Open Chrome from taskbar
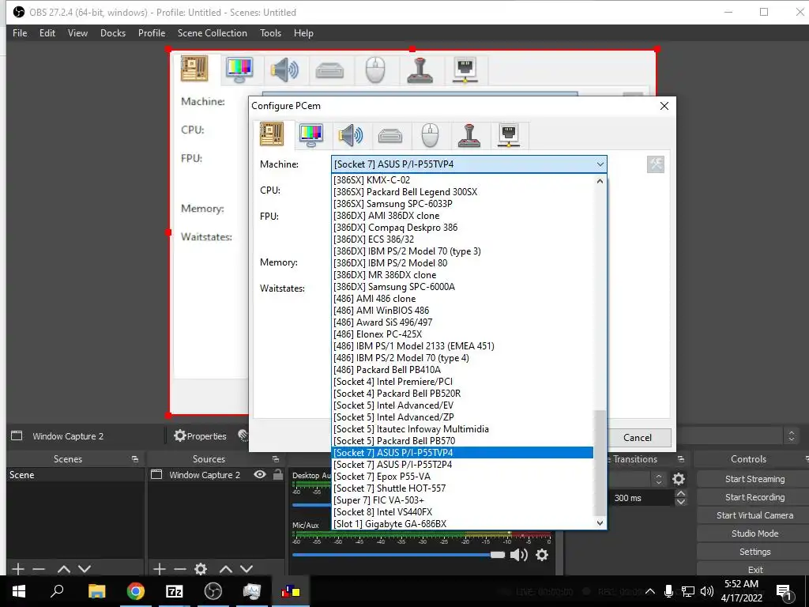 coord(135,591)
